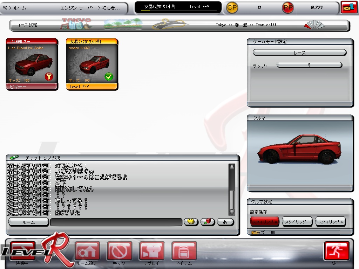Open the コース設定 course settings bar
The image size is (359, 269).
tap(179, 25)
